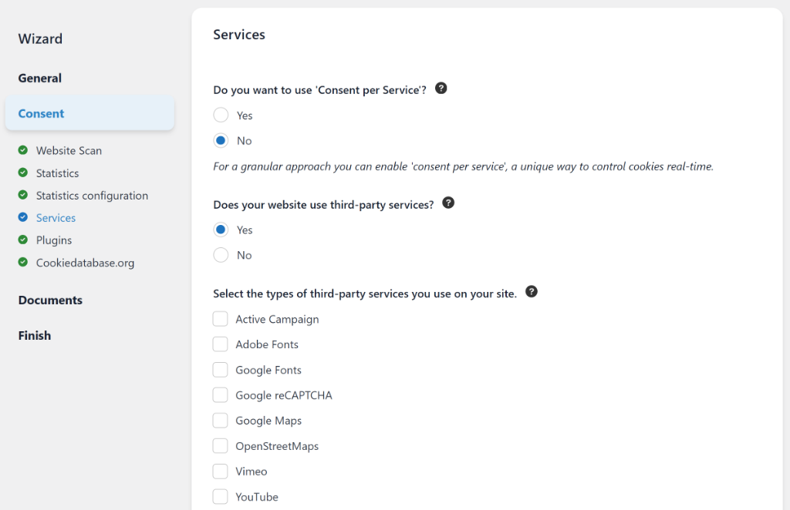Click help icon next to 'Consent per Service' question
The width and height of the screenshot is (790, 510).
441,88
